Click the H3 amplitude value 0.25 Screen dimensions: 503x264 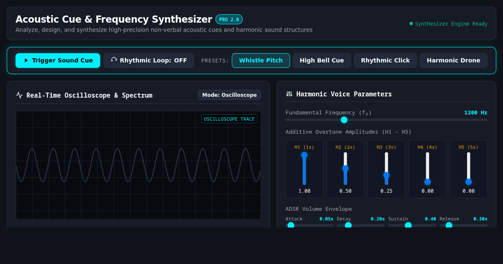[x=386, y=191]
